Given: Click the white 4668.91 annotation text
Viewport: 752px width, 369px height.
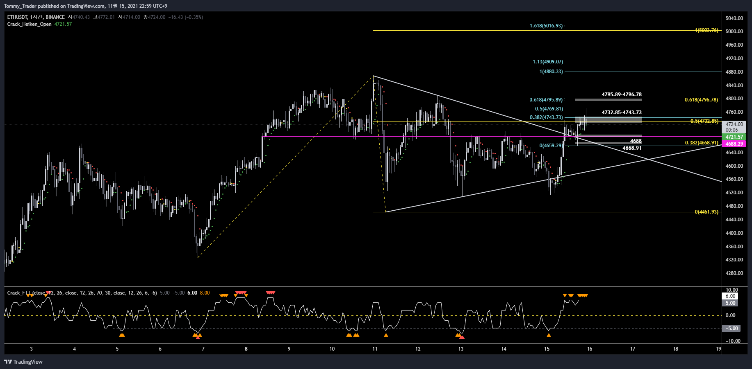Looking at the screenshot, I should pos(632,148).
